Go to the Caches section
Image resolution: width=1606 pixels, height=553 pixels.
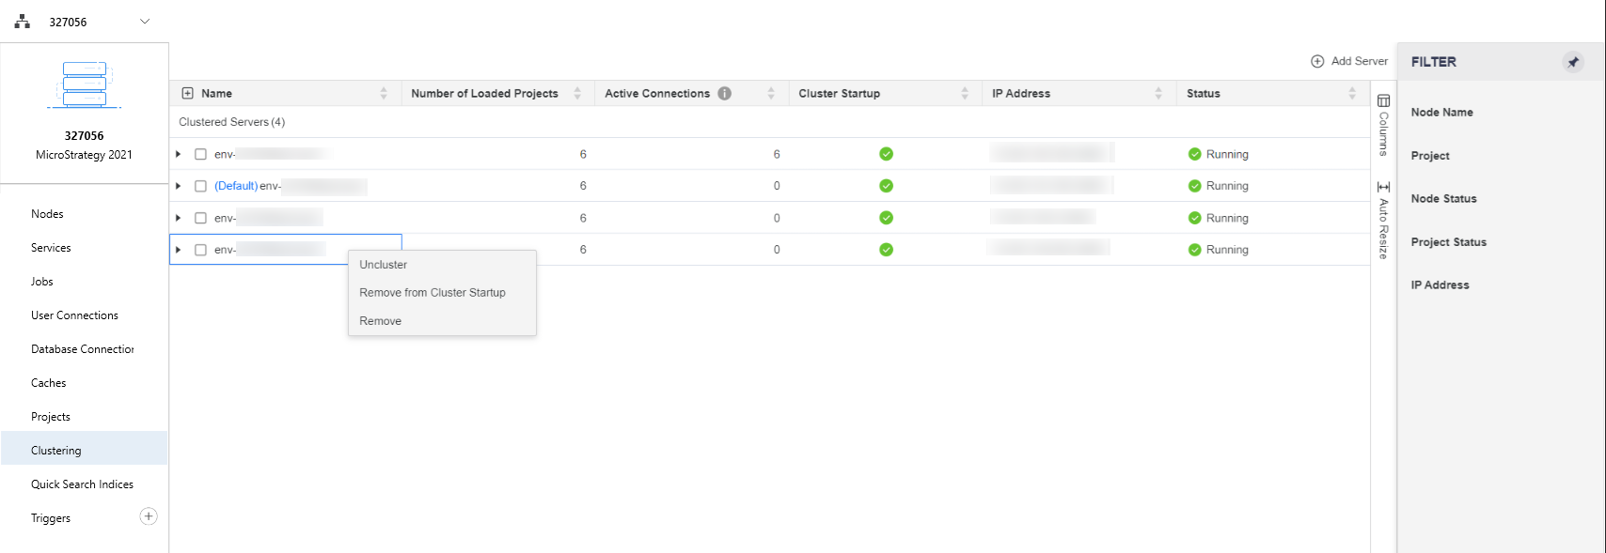pyautogui.click(x=49, y=383)
